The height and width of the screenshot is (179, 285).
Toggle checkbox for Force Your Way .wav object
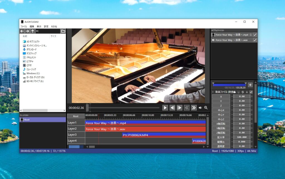(255, 40)
